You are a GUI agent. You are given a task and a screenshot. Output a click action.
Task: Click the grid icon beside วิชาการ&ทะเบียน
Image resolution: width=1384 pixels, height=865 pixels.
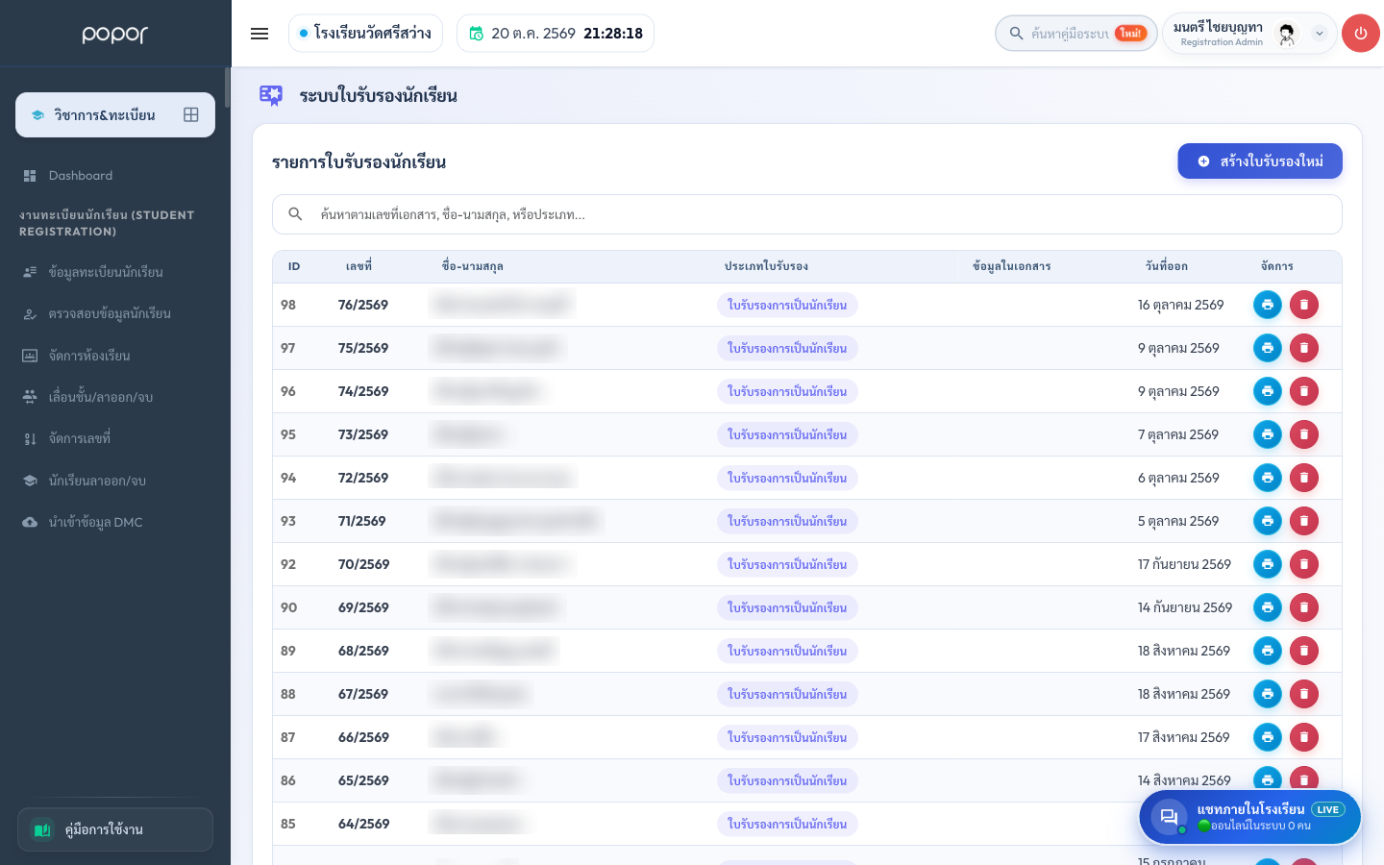tap(191, 114)
